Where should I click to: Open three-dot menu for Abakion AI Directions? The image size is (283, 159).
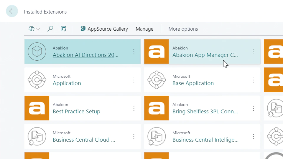[x=134, y=52]
